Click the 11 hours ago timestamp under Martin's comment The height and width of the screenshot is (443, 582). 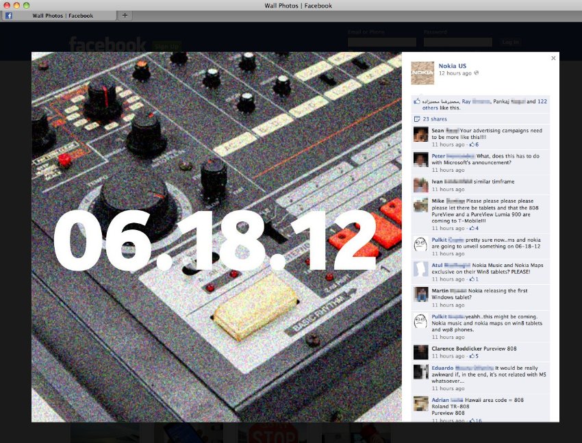click(x=448, y=305)
